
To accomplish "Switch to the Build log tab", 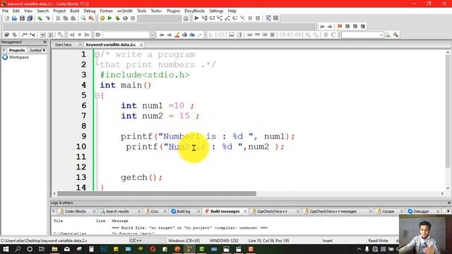I will (x=183, y=212).
